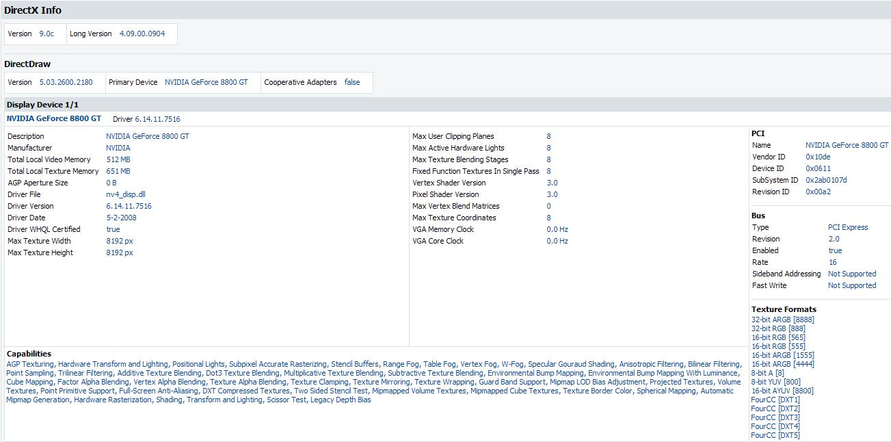
Task: Click Sideband Addressing Not Supported value
Action: 852,274
